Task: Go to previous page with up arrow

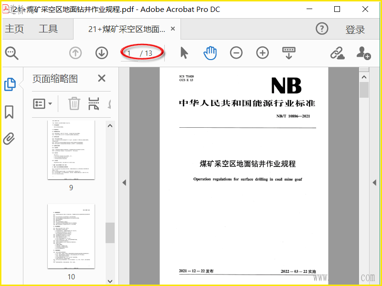Action: click(x=75, y=53)
